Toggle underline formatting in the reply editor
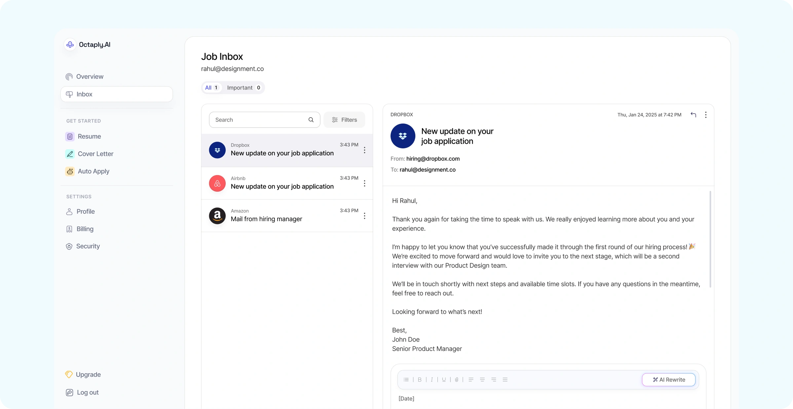Viewport: 793px width, 409px height. click(444, 380)
